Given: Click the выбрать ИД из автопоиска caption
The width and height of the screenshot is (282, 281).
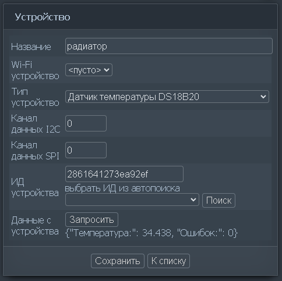Looking at the screenshot, I should pyautogui.click(x=122, y=188).
